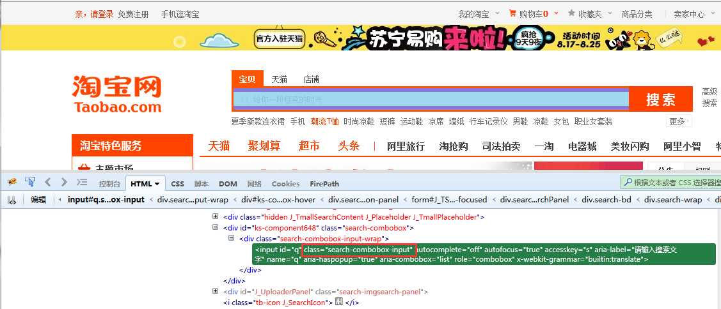721x309 pixels.
Task: Click the 编辑 button in Firebug
Action: click(x=38, y=200)
